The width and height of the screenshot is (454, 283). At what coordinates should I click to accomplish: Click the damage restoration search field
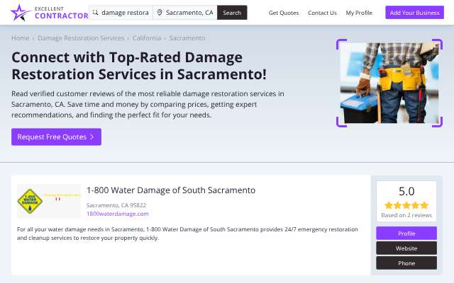click(x=121, y=13)
